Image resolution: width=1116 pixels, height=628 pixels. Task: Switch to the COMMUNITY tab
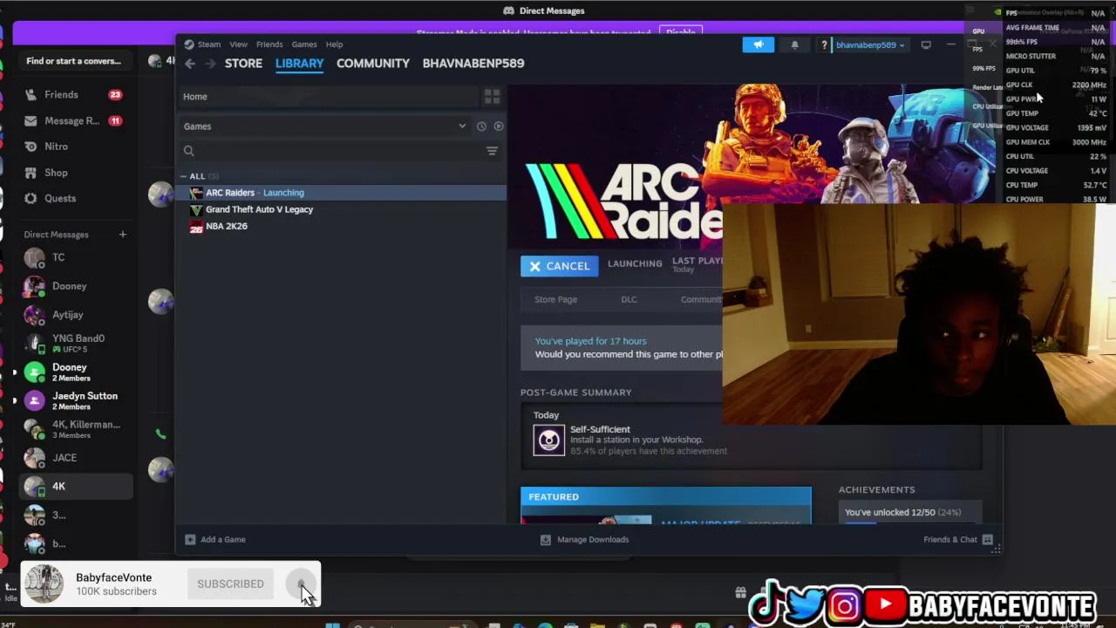[373, 64]
